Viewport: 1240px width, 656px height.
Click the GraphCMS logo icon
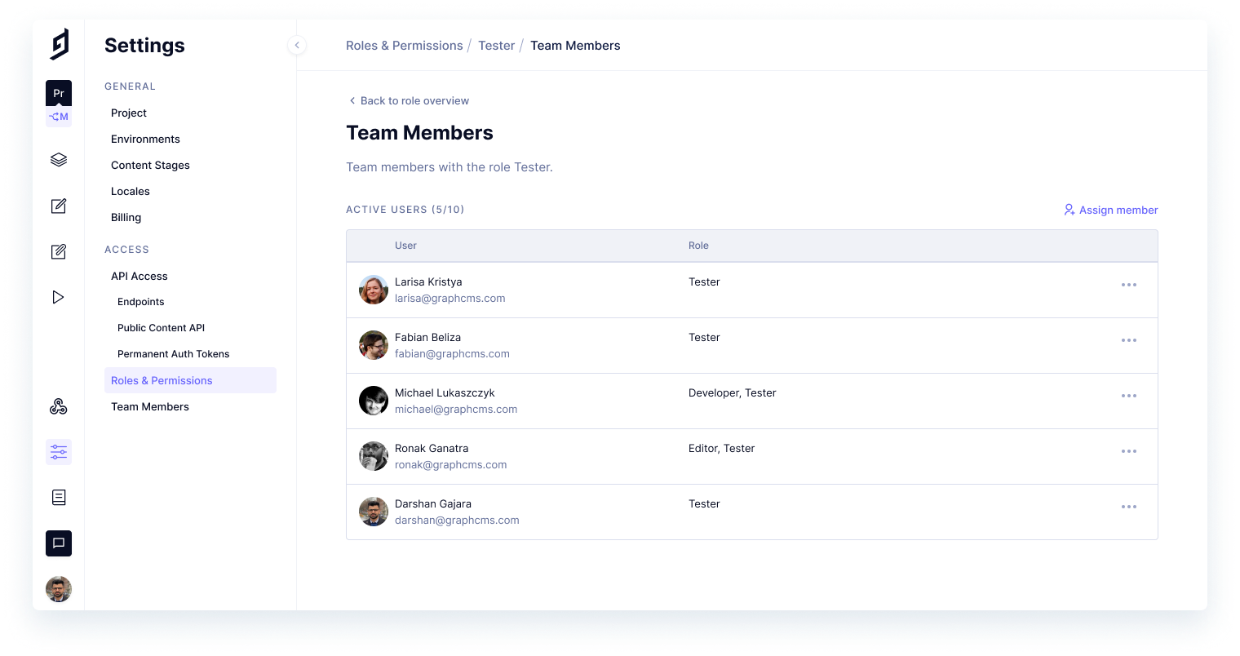pos(60,44)
